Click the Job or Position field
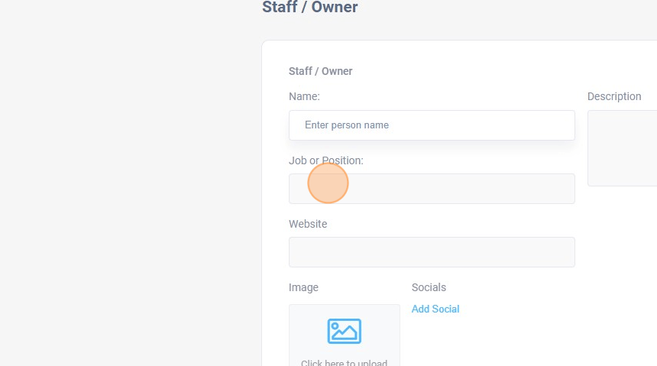This screenshot has width=657, height=366. (x=432, y=189)
